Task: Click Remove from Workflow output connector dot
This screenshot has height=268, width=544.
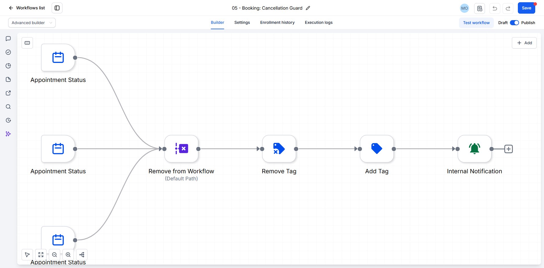Action: (x=198, y=149)
